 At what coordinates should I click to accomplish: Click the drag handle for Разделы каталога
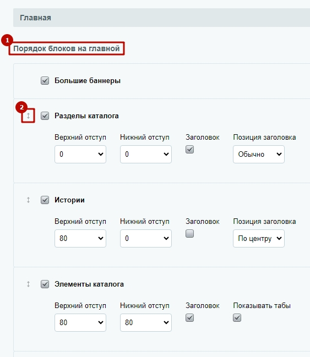28,116
